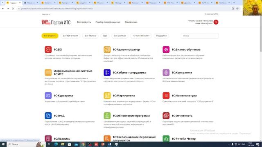Click the Windows taskbar search box
This screenshot has width=262, height=147.
coord(26,144)
